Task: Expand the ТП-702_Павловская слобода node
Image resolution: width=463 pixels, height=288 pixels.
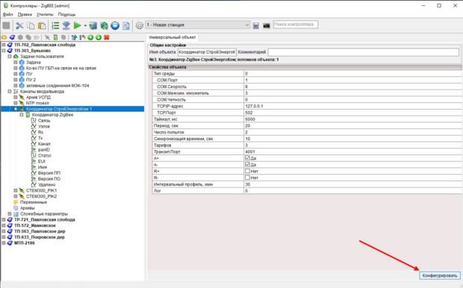Action: [4, 45]
